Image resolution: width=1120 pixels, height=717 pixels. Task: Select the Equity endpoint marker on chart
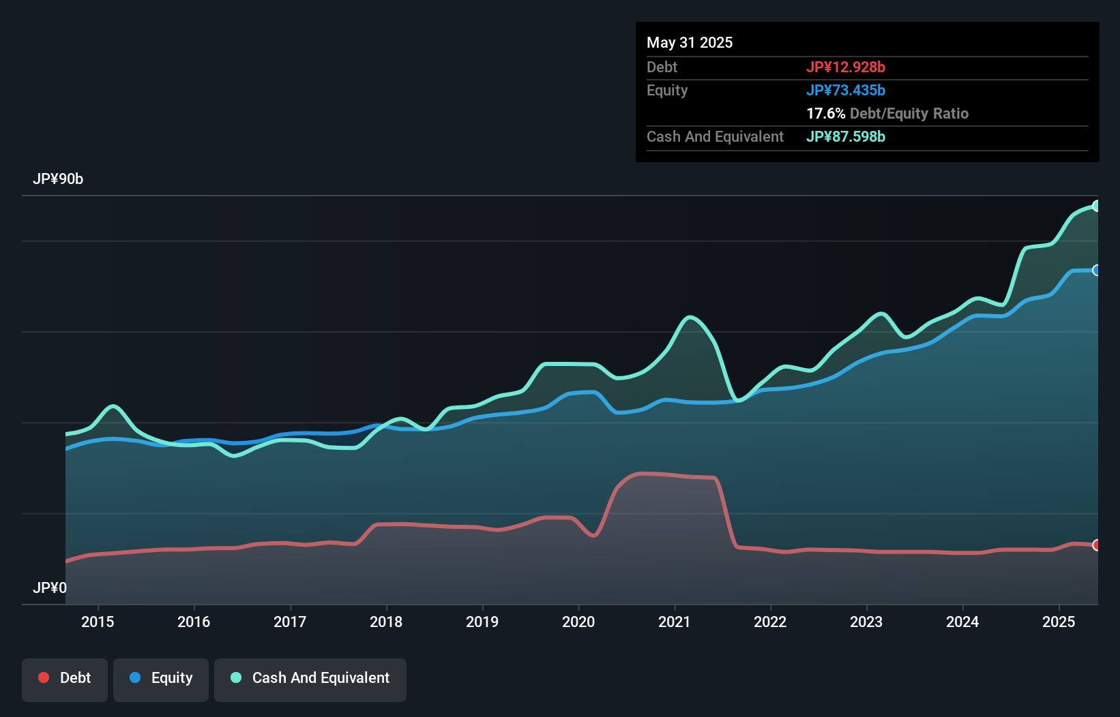(1097, 271)
